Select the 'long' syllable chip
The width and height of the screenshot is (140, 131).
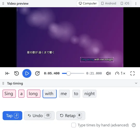coord(34,94)
